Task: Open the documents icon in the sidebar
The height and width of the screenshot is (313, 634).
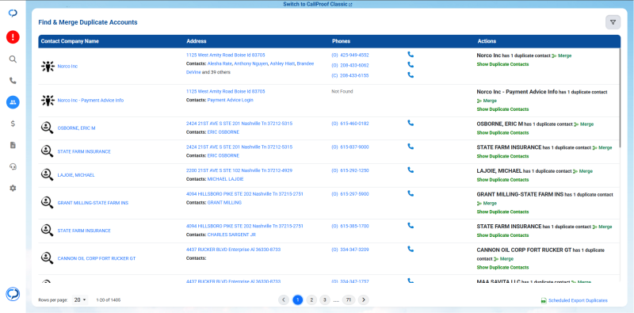Action: (x=13, y=145)
